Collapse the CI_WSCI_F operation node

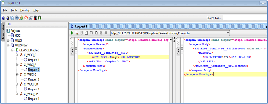(x=17, y=65)
